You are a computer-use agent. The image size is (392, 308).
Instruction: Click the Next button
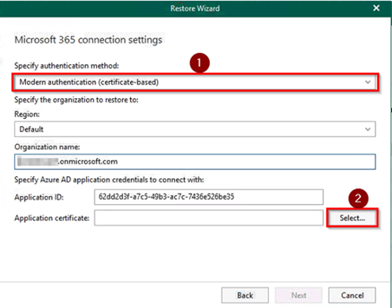point(298,295)
